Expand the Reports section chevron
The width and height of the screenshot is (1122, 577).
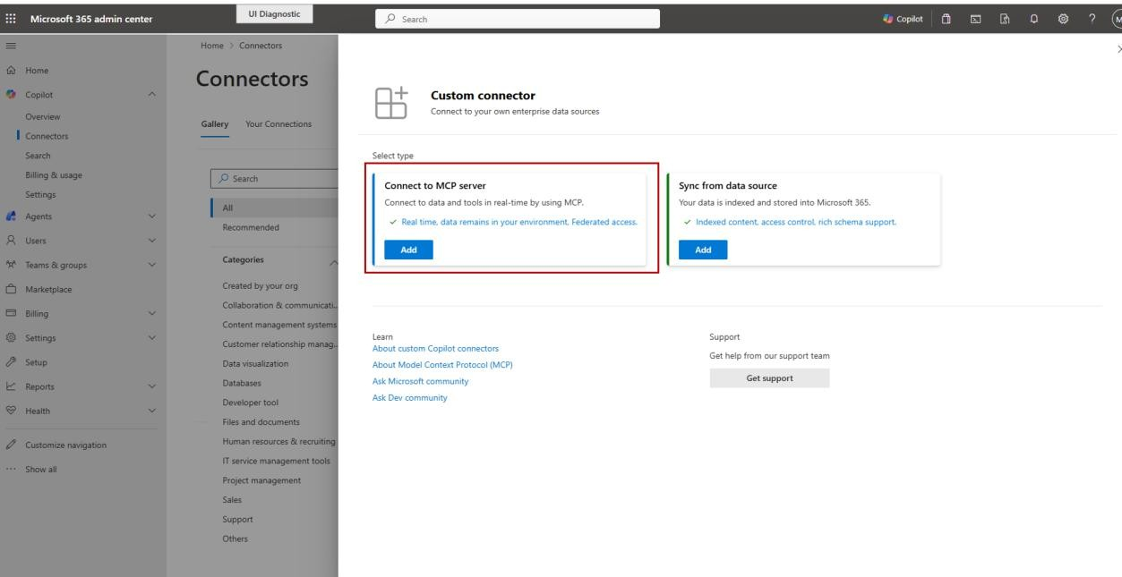click(151, 387)
